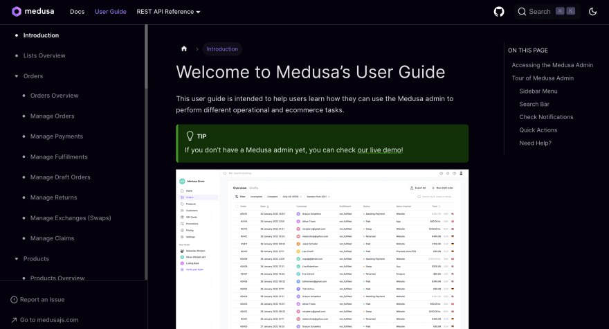Open the Orders Overview page
The image size is (609, 329).
point(55,96)
